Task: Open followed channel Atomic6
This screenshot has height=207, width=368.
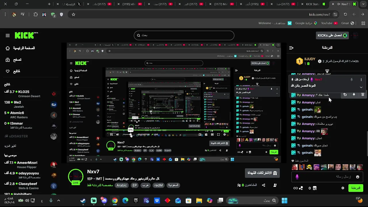Action: point(30,115)
